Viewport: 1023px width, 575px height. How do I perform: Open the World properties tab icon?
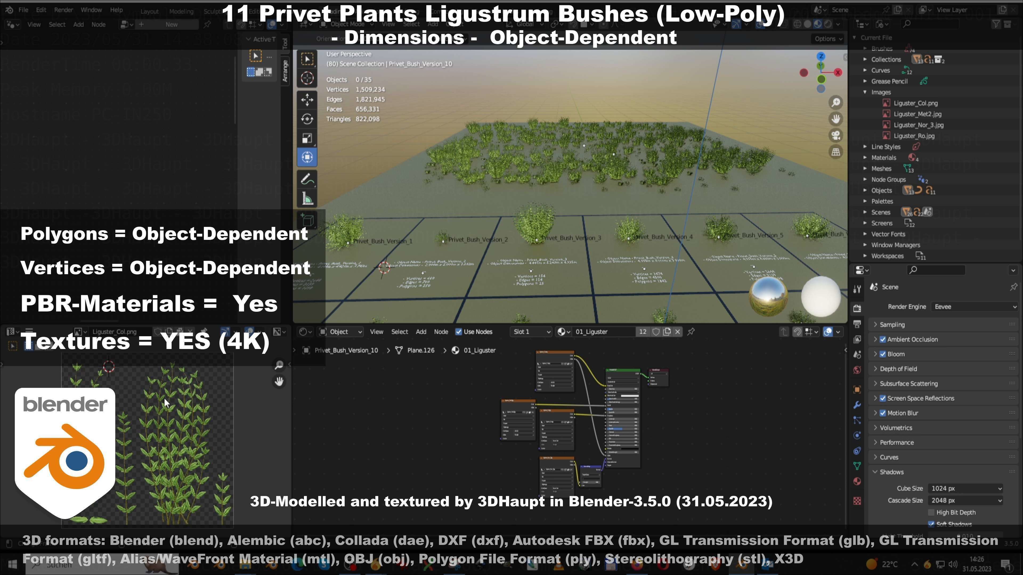(x=857, y=370)
